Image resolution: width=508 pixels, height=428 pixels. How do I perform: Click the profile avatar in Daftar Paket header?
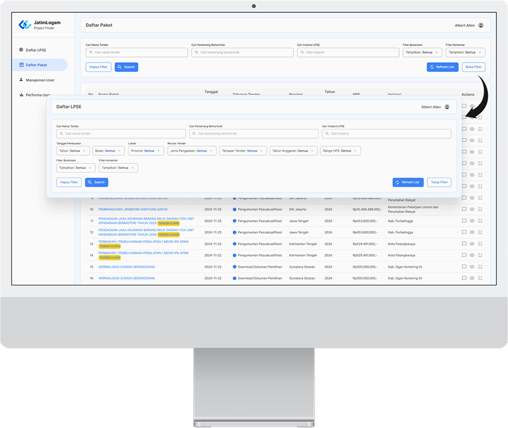pos(481,25)
